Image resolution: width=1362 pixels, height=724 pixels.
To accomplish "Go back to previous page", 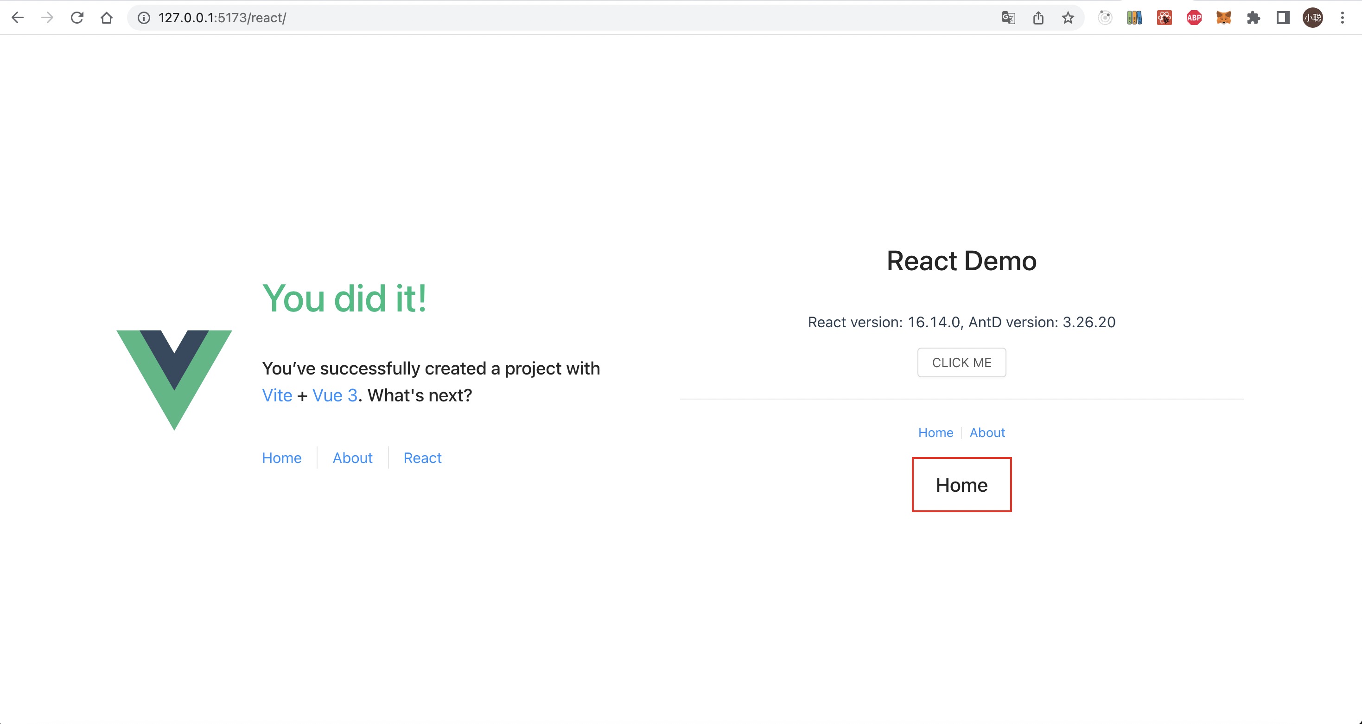I will click(x=18, y=18).
